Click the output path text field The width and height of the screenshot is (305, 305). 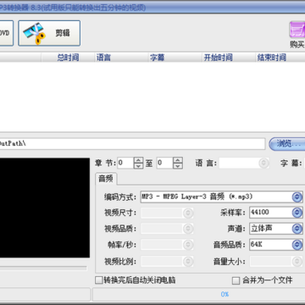[132, 144]
